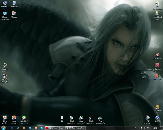Screen dimensions: 163x130
Task: Launch PaintTool SAI Ver.1 shortcut
Action: [24, 120]
